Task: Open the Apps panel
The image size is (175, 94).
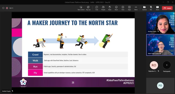Action: click(x=129, y=8)
